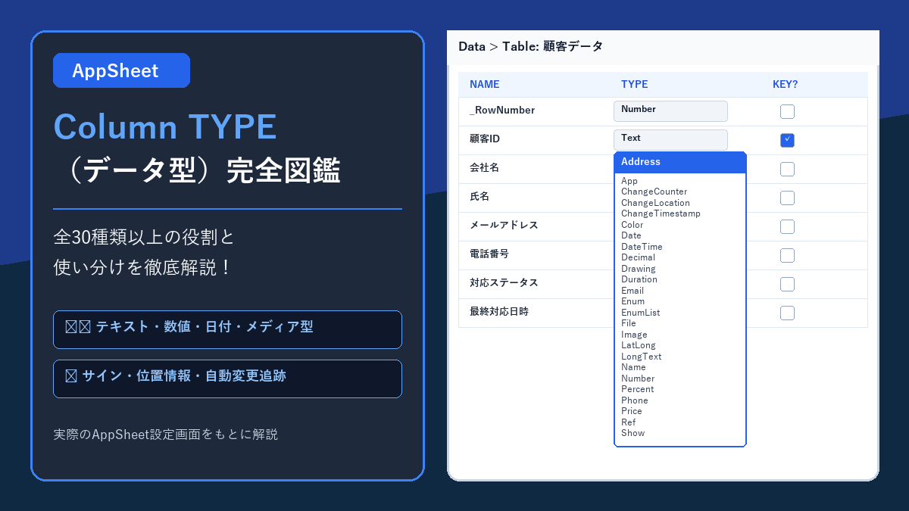909x511 pixels.
Task: Choose Phone from the type list
Action: pyautogui.click(x=635, y=400)
